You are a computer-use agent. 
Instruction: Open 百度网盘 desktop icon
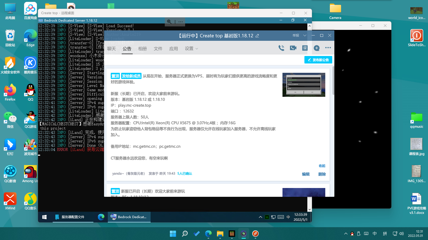click(30, 11)
